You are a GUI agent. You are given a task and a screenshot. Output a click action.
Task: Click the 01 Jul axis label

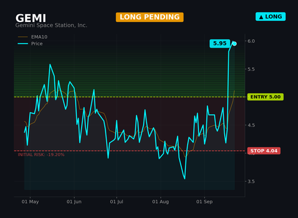pos(117,202)
